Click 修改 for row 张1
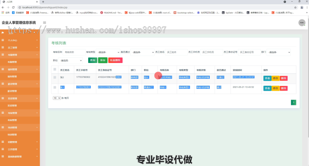The width and height of the screenshot is (309, 166). click(x=275, y=88)
